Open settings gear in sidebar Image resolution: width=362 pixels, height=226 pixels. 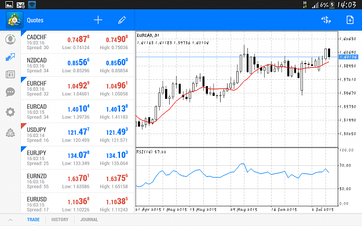tap(10, 112)
